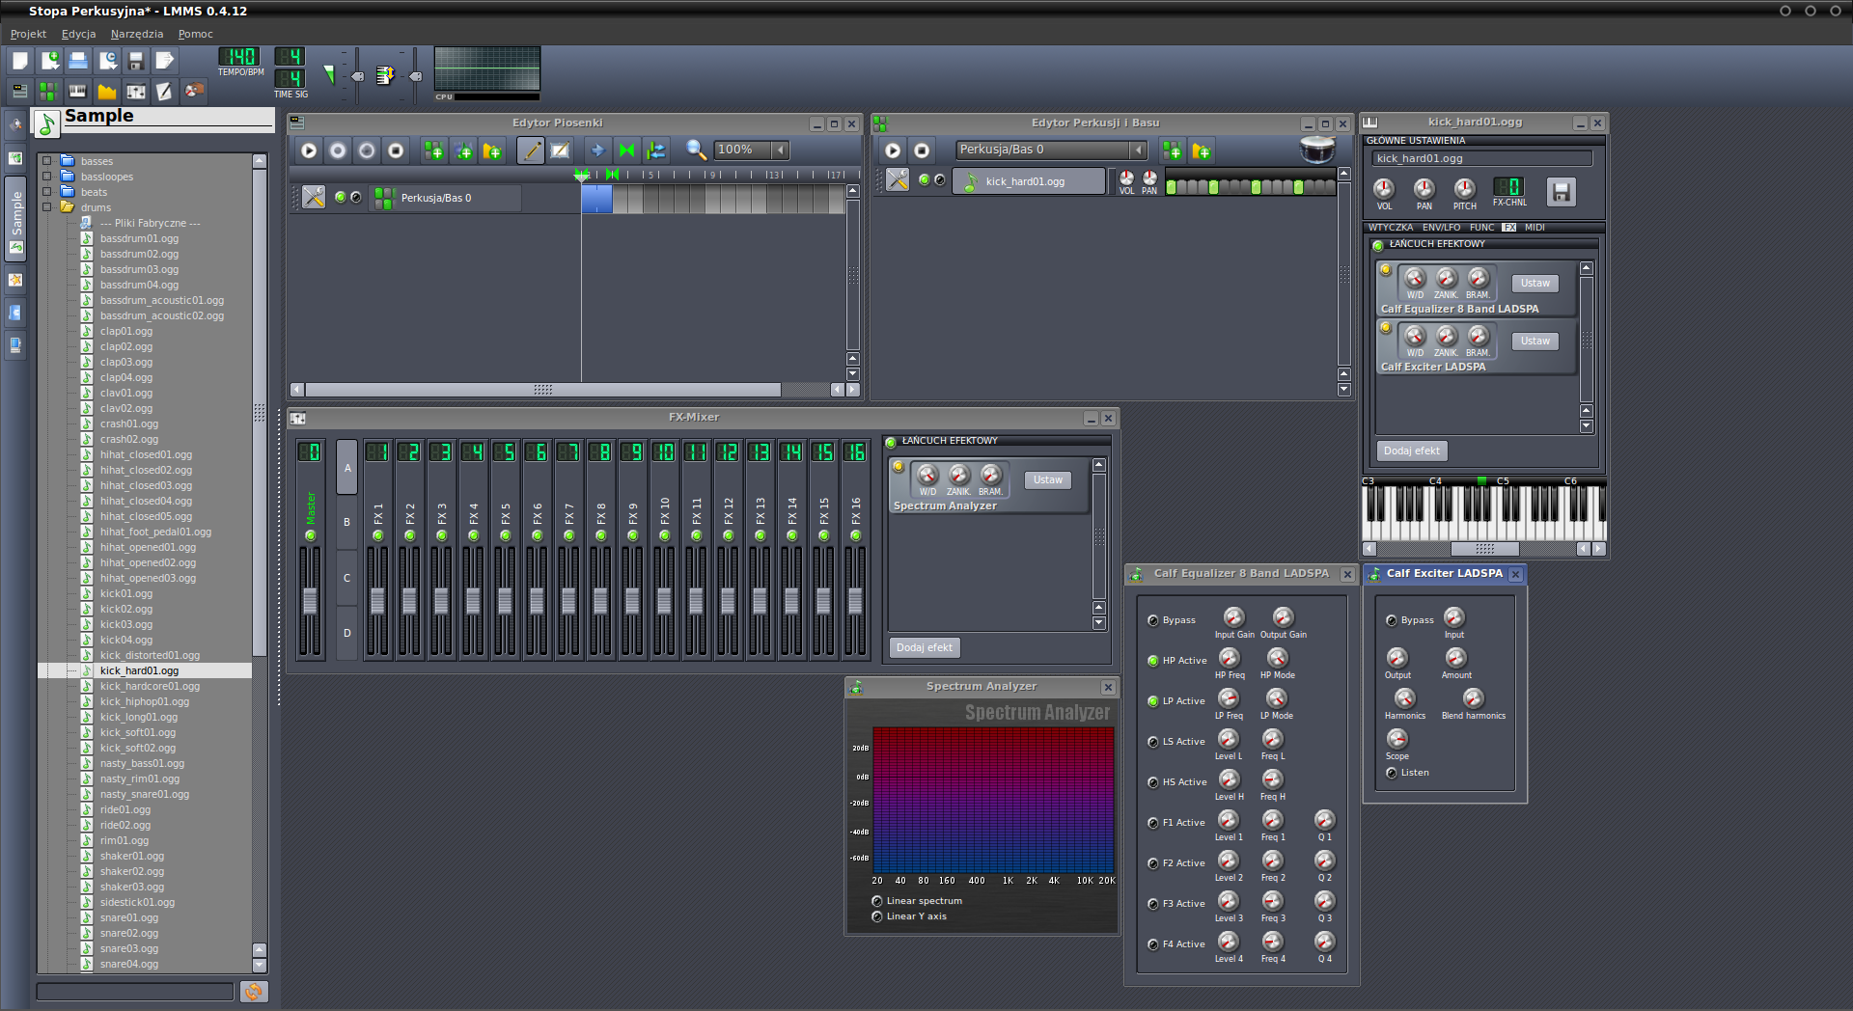Expand the basses folder
Viewport: 1853px width, 1011px height.
pyautogui.click(x=46, y=161)
